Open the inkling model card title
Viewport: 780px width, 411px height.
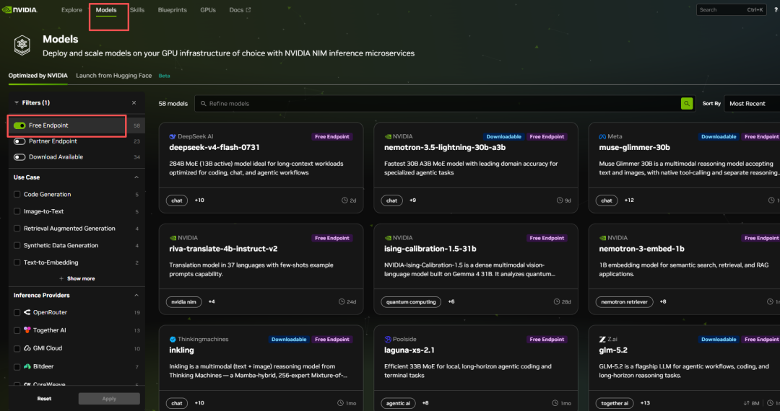(x=181, y=350)
